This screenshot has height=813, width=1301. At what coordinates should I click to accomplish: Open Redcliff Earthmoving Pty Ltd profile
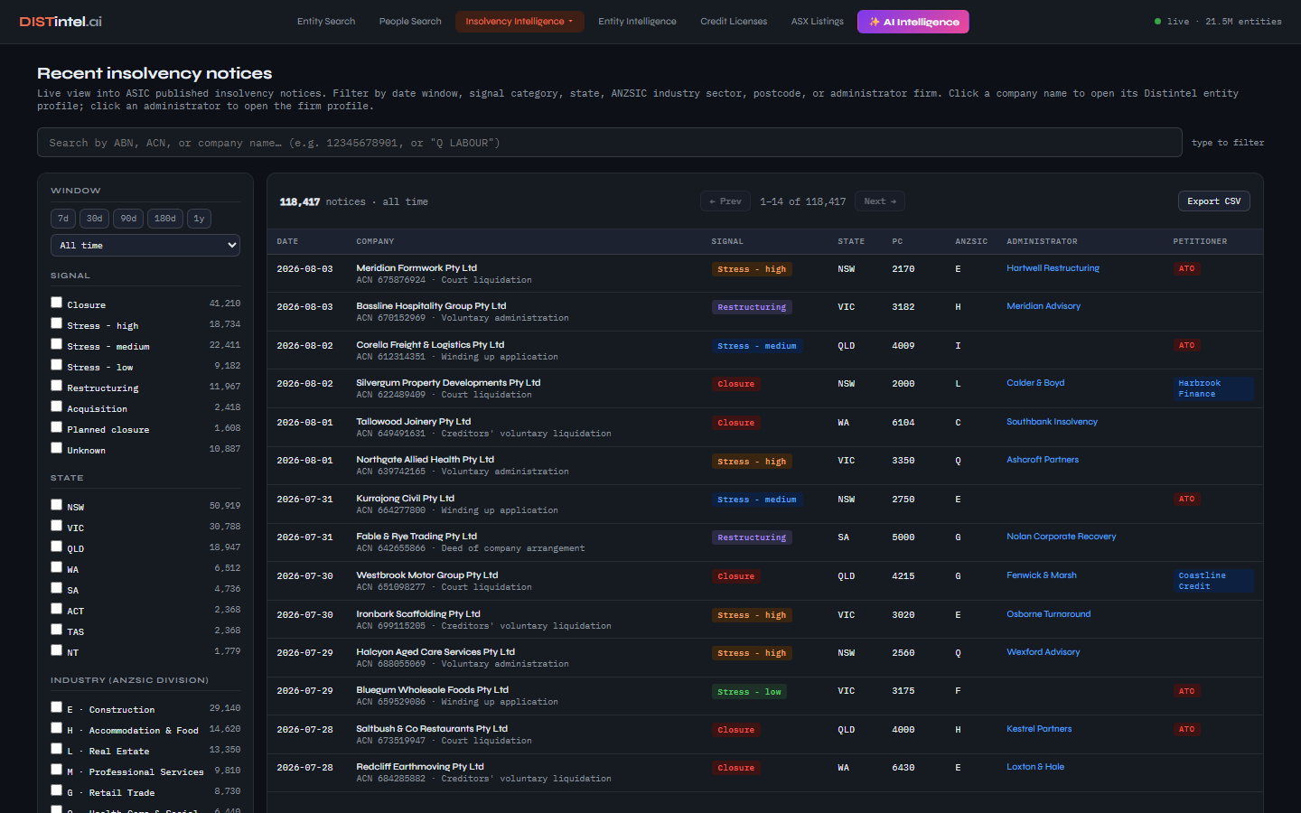pos(420,767)
